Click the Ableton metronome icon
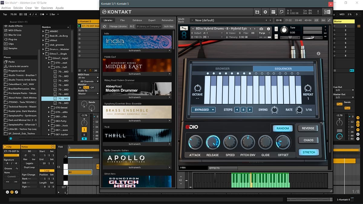 click(x=42, y=14)
